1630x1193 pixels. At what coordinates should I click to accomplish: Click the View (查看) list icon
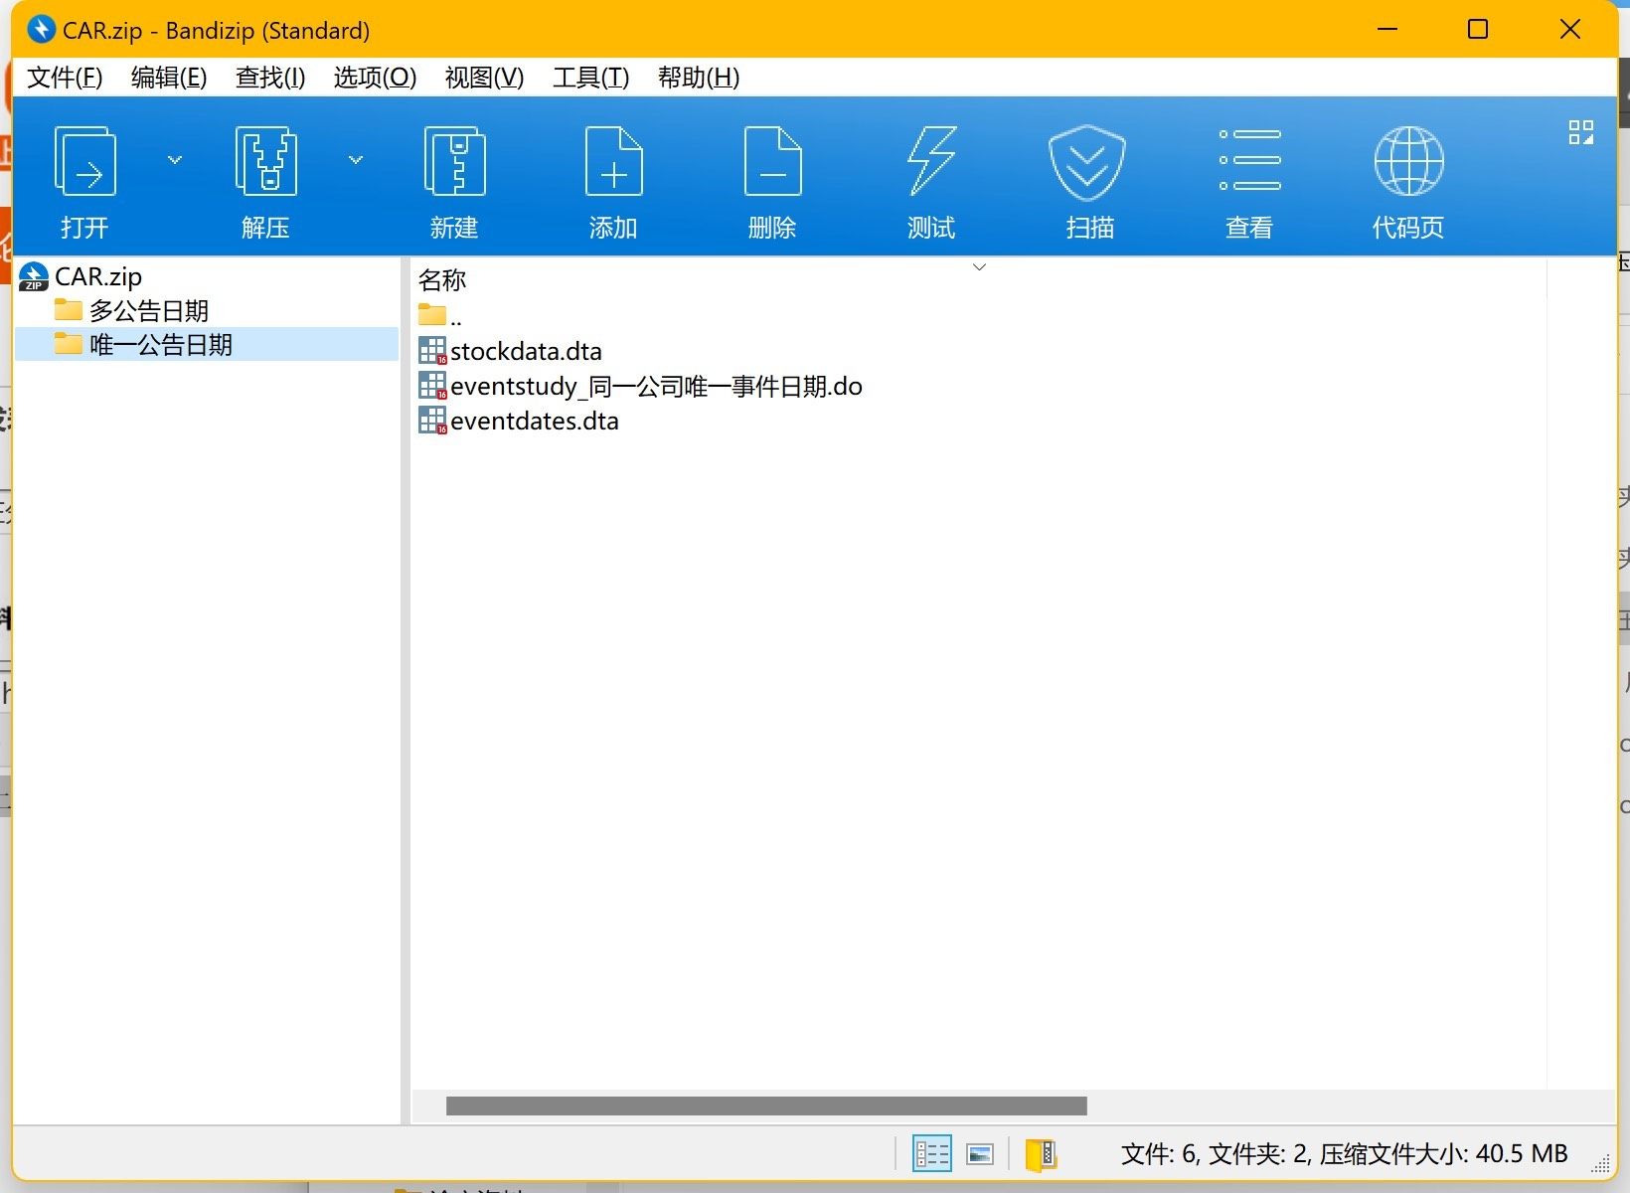point(1249,162)
